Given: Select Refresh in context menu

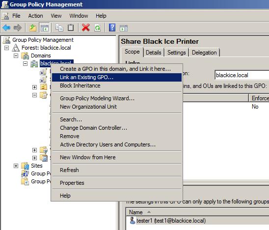Looking at the screenshot, I should (x=117, y=170).
